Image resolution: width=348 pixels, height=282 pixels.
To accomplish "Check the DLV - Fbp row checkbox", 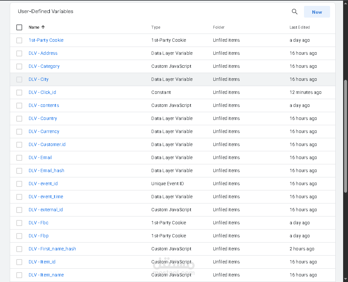I will click(x=19, y=236).
